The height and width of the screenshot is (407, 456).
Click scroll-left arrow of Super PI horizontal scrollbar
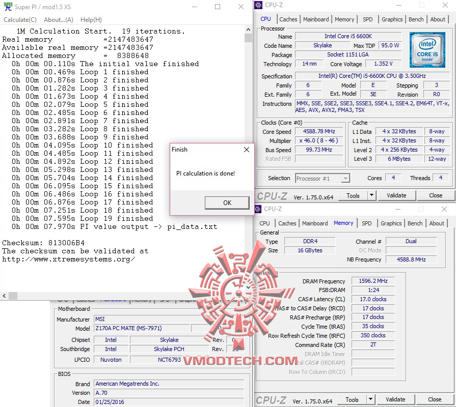(4, 296)
